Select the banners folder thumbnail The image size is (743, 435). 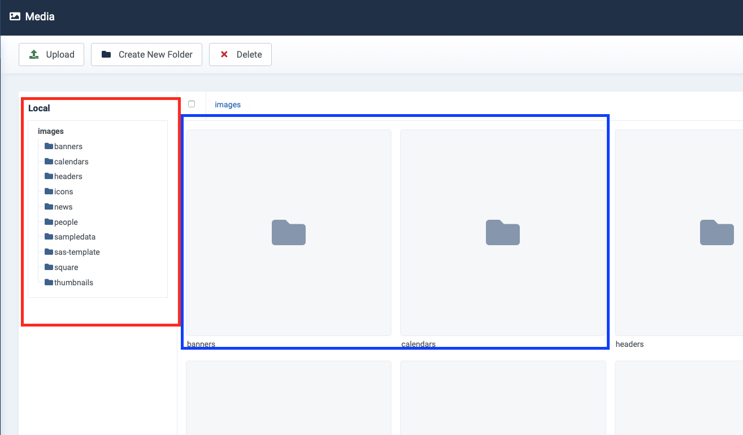pos(289,233)
